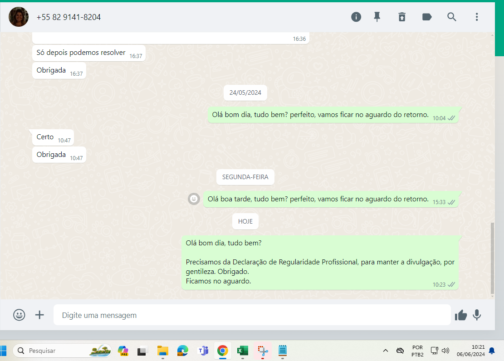Open contact info icon in chat header
Screen dimensions: 504x361
[x=356, y=17]
